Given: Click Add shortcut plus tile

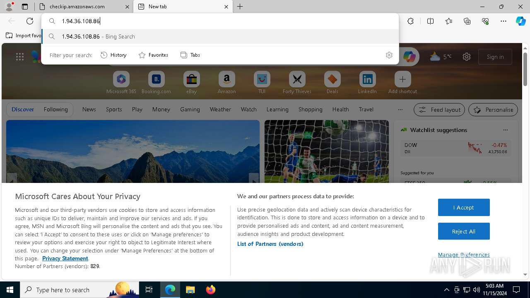Looking at the screenshot, I should click(x=402, y=82).
